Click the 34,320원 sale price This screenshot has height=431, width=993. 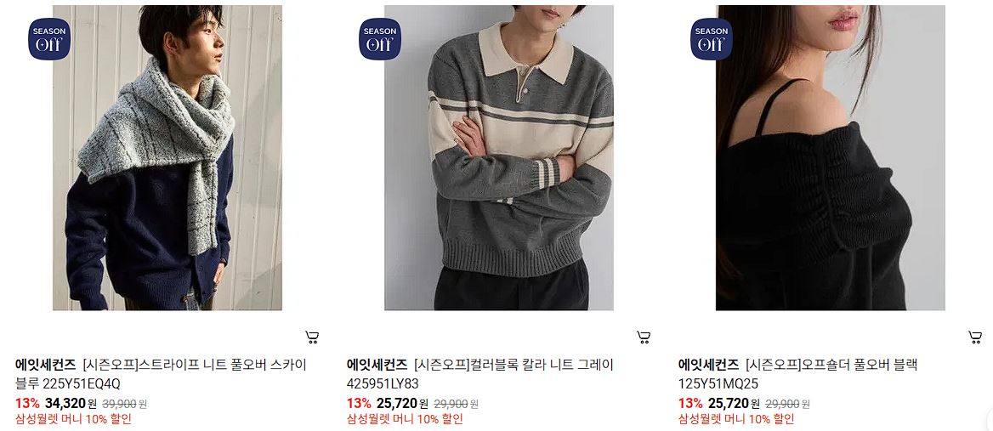click(x=71, y=403)
